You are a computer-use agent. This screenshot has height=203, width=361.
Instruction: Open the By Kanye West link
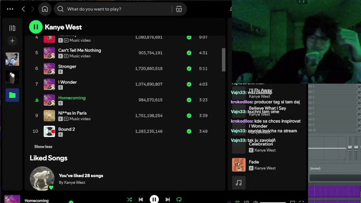(x=72, y=182)
